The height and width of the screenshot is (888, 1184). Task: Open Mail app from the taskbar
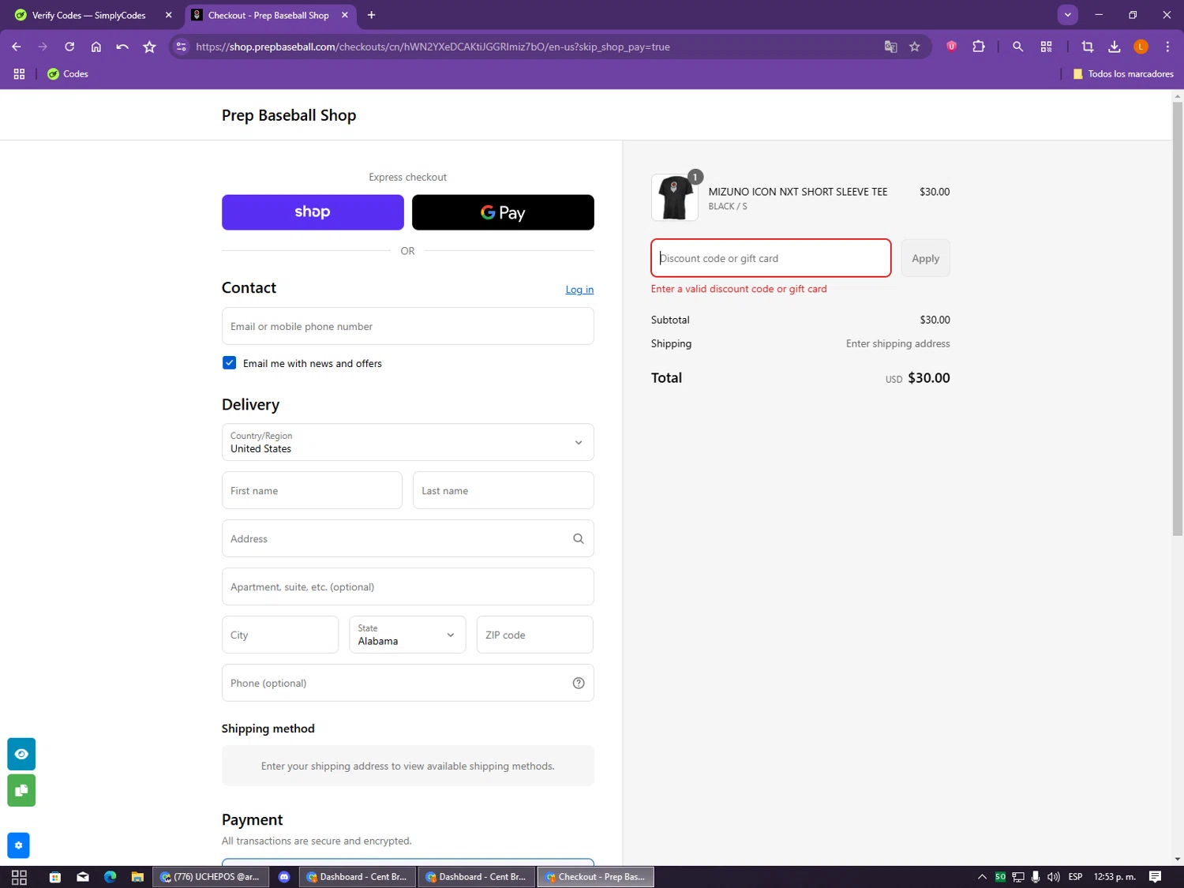click(83, 877)
